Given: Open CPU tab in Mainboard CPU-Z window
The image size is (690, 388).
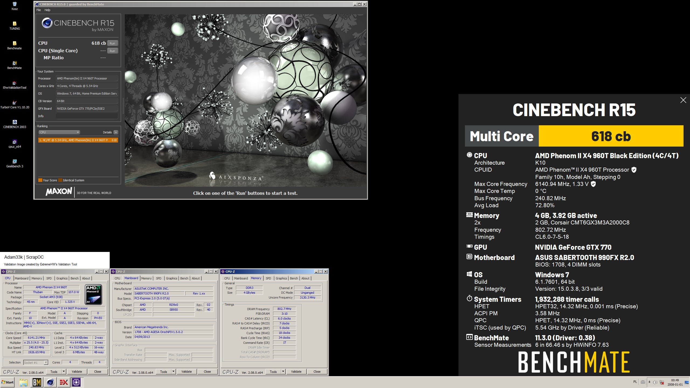Looking at the screenshot, I should 118,278.
